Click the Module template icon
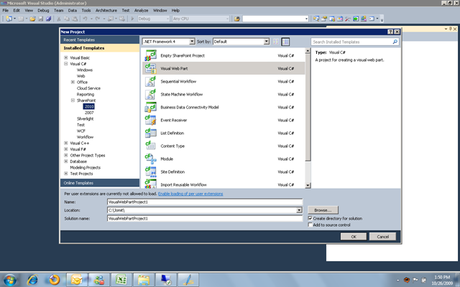Screen dimensions: 460x287 point(150,159)
